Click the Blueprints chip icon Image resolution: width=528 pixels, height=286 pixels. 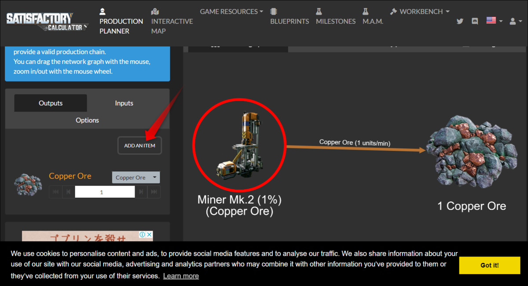click(274, 11)
